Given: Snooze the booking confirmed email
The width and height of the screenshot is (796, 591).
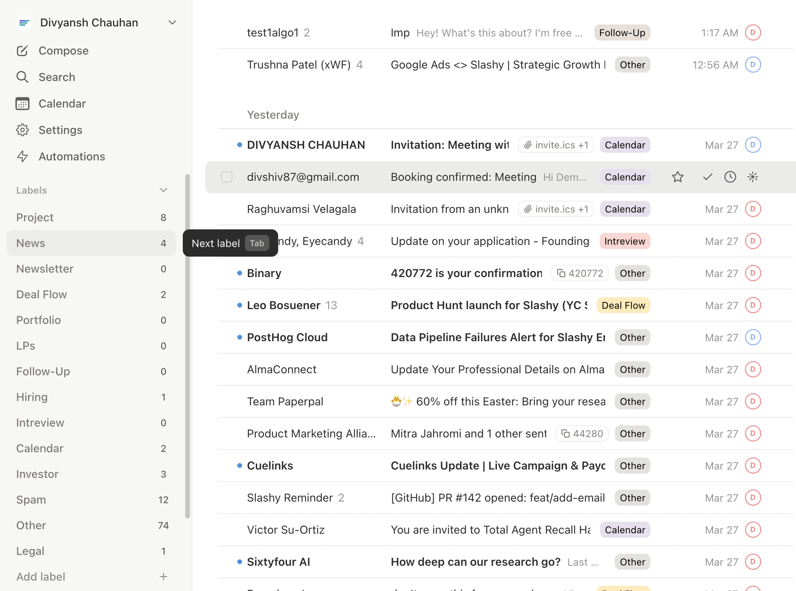Looking at the screenshot, I should tap(730, 177).
